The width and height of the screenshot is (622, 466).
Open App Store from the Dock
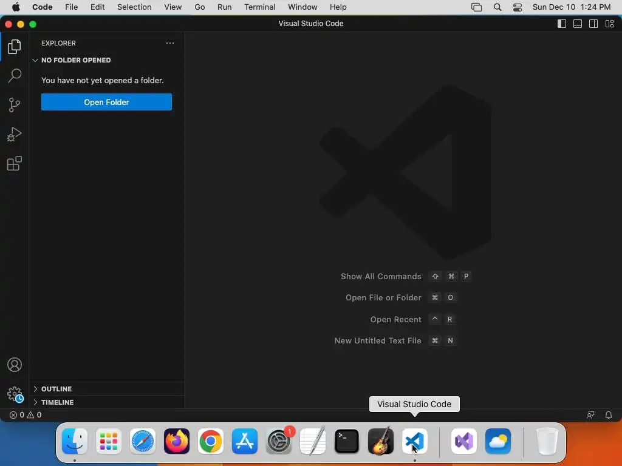245,441
